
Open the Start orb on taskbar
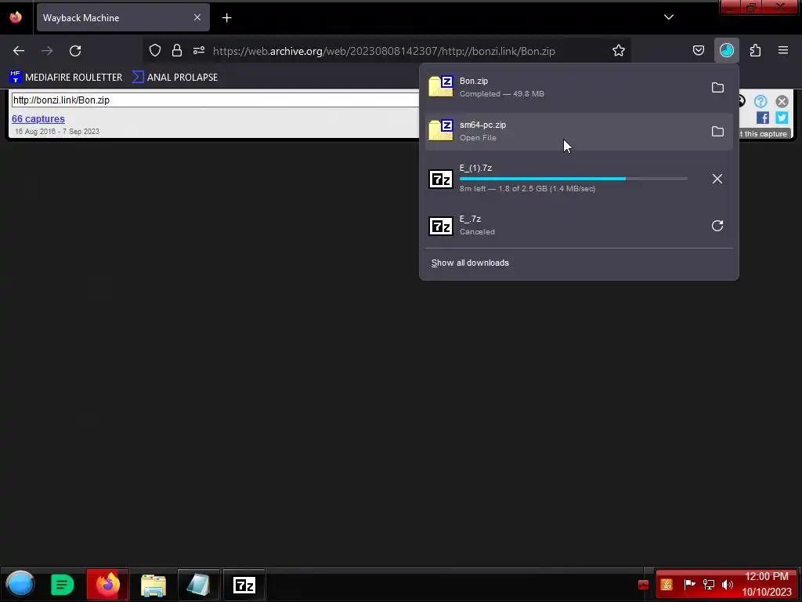20,584
